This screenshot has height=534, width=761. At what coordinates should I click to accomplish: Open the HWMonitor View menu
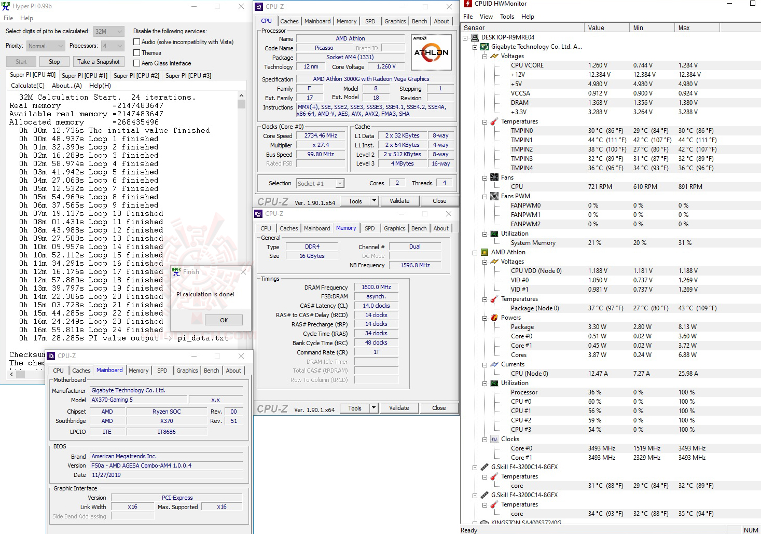(486, 17)
